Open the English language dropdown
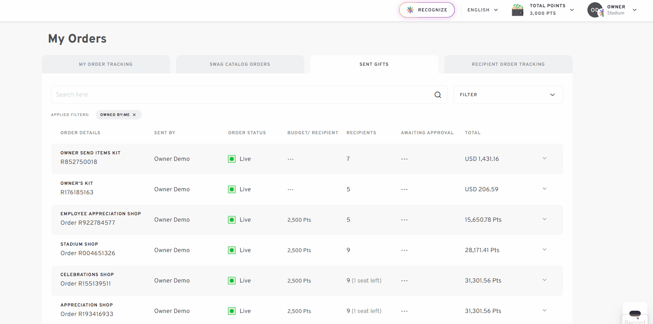The height and width of the screenshot is (324, 653). click(483, 10)
